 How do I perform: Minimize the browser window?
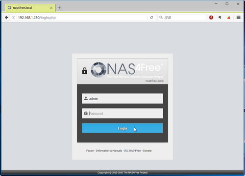(x=216, y=4)
